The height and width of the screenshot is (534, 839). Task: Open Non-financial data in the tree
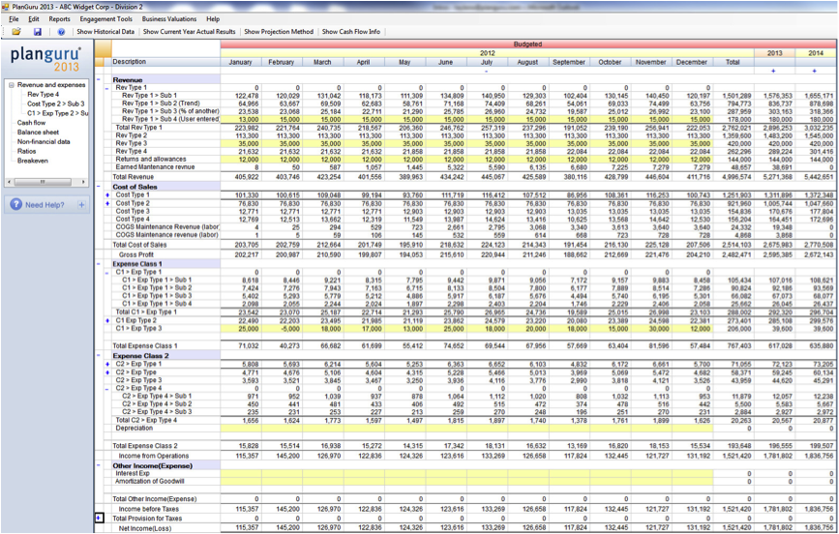click(x=44, y=142)
